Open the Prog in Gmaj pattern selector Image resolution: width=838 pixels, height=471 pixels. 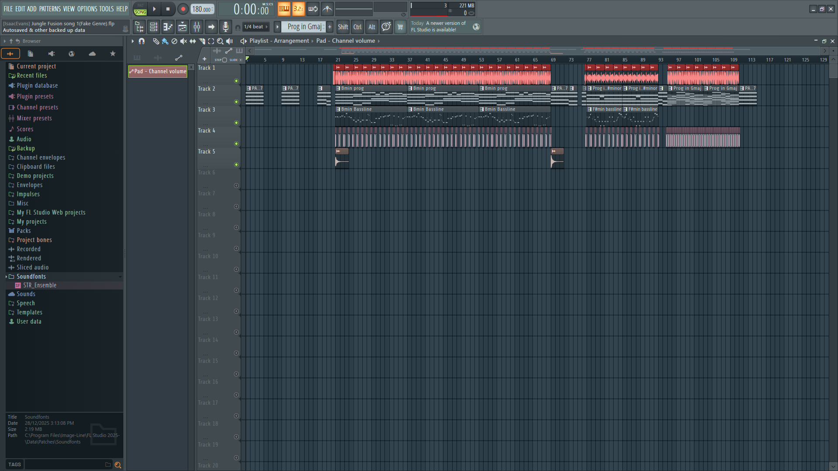pos(305,27)
